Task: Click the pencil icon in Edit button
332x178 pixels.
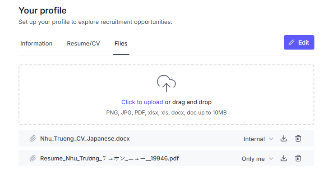Action: pyautogui.click(x=291, y=42)
